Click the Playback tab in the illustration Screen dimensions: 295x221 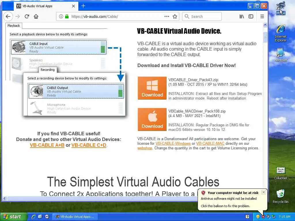pos(14,26)
